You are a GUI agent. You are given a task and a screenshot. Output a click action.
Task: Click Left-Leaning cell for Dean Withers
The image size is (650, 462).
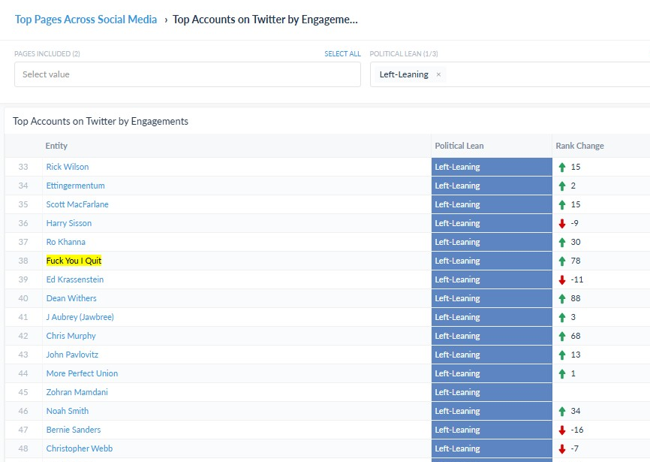(492, 298)
